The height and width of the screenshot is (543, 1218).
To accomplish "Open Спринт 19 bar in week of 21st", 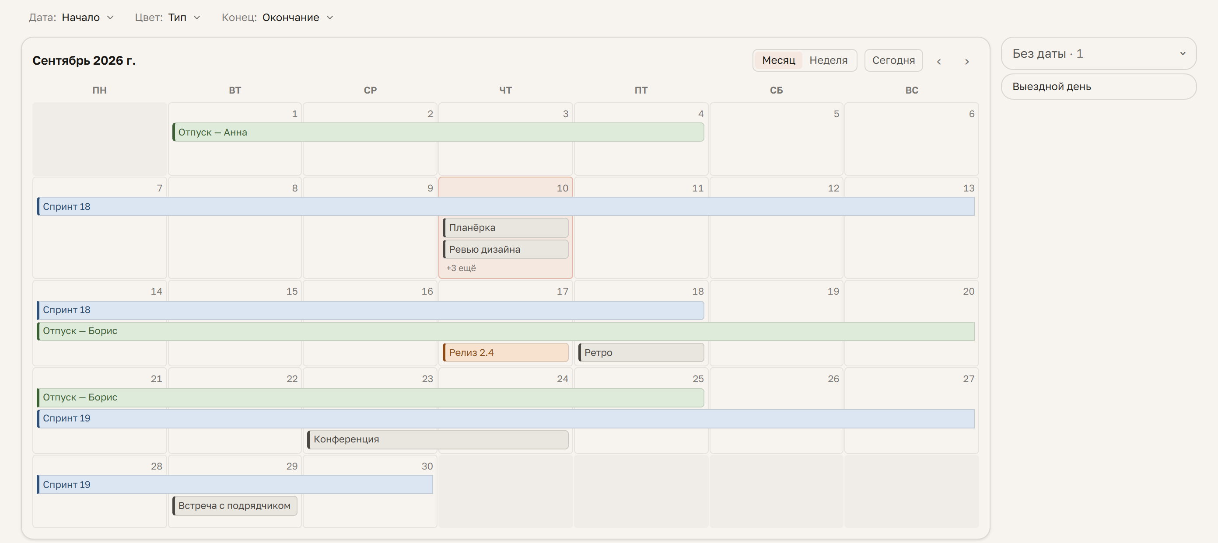I will [x=505, y=419].
